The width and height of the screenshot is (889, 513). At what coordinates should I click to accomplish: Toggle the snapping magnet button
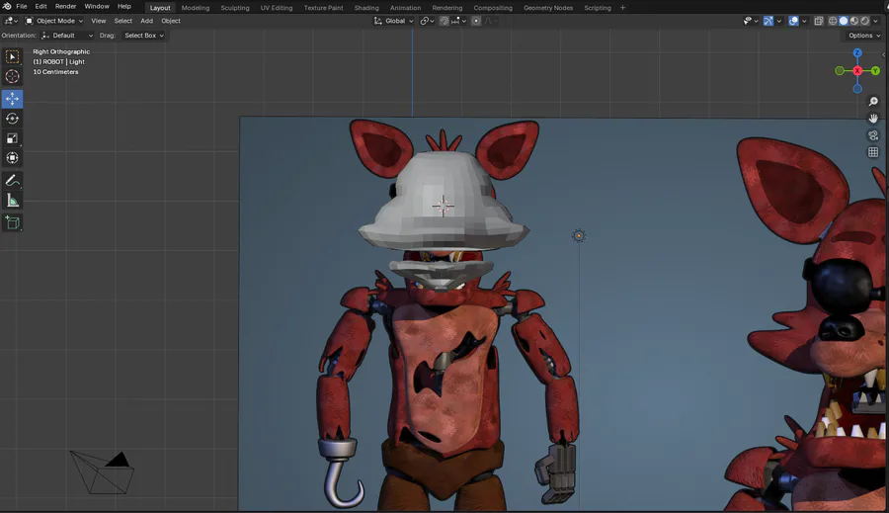[444, 21]
